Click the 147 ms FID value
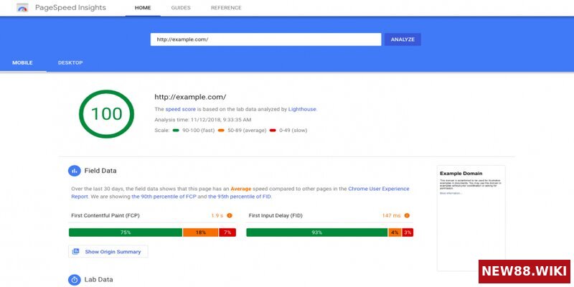Screen dimensions: 574x287 click(391, 216)
